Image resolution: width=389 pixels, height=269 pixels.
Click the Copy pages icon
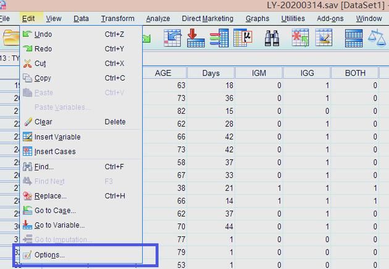(27, 78)
